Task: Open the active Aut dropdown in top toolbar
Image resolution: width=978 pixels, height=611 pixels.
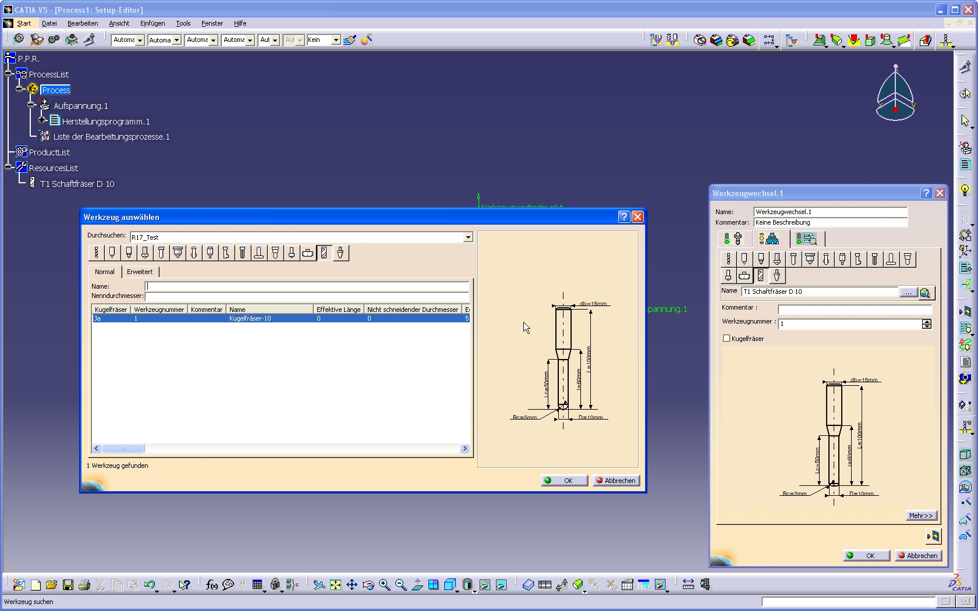Action: (275, 40)
